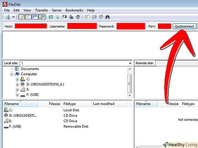Open the File menu
Viewport: 198px width, 148px height.
[7, 10]
